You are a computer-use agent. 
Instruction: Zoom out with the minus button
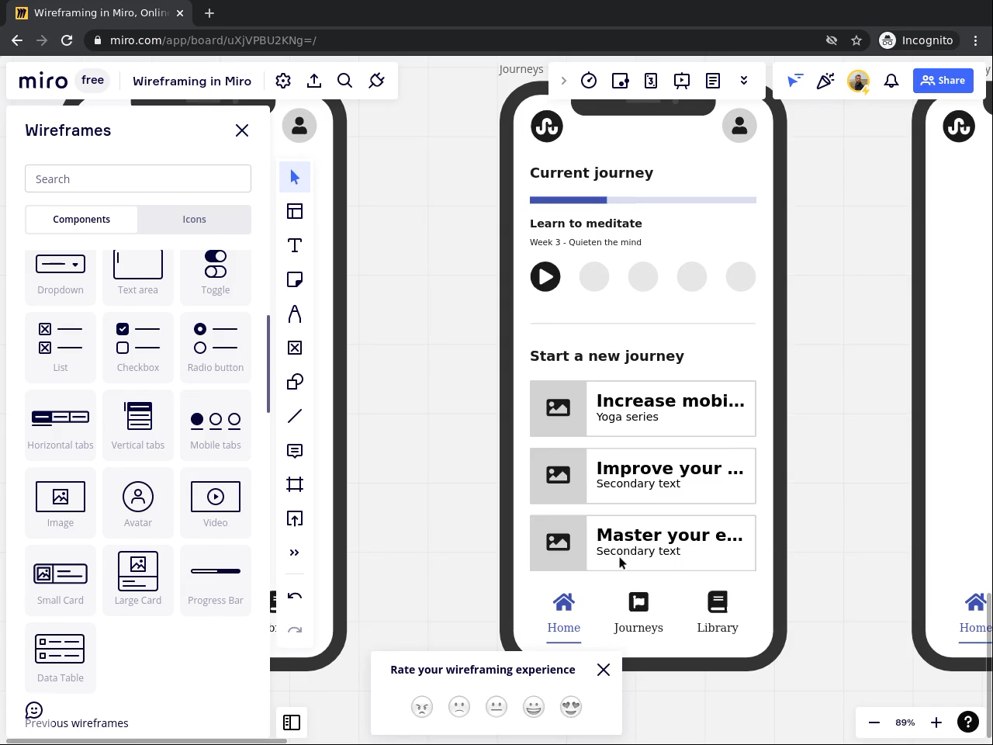point(874,722)
